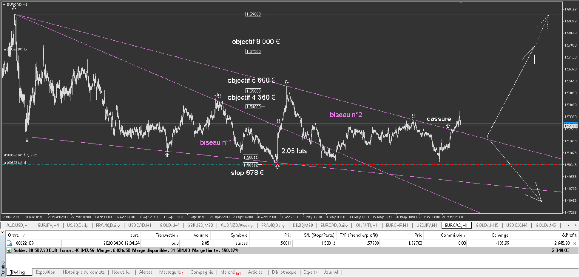Screen dimensions: 579x277
Task: Sort by the Volume column header
Action: (195, 235)
